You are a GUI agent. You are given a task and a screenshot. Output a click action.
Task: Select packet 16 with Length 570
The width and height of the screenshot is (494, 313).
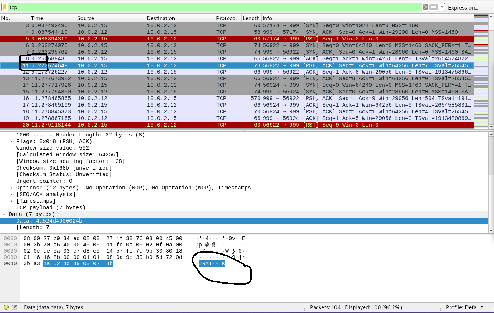[x=237, y=98]
